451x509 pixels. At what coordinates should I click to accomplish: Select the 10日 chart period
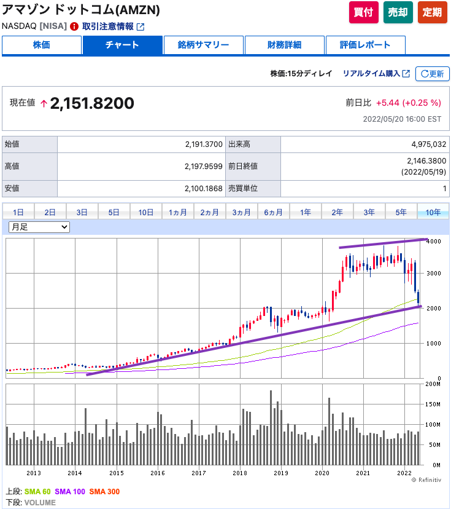(146, 212)
